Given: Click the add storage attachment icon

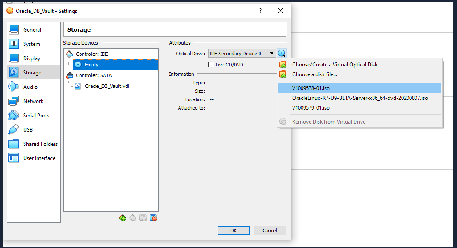Looking at the screenshot, I should (x=143, y=218).
